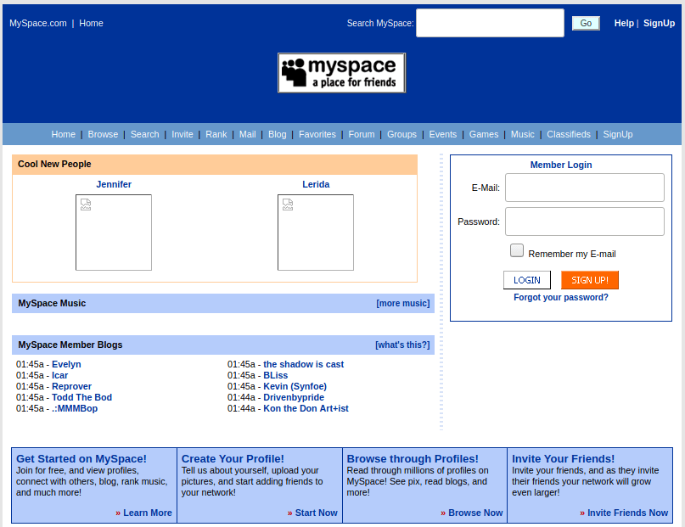
Task: Select Home in the navigation bar
Action: (64, 134)
